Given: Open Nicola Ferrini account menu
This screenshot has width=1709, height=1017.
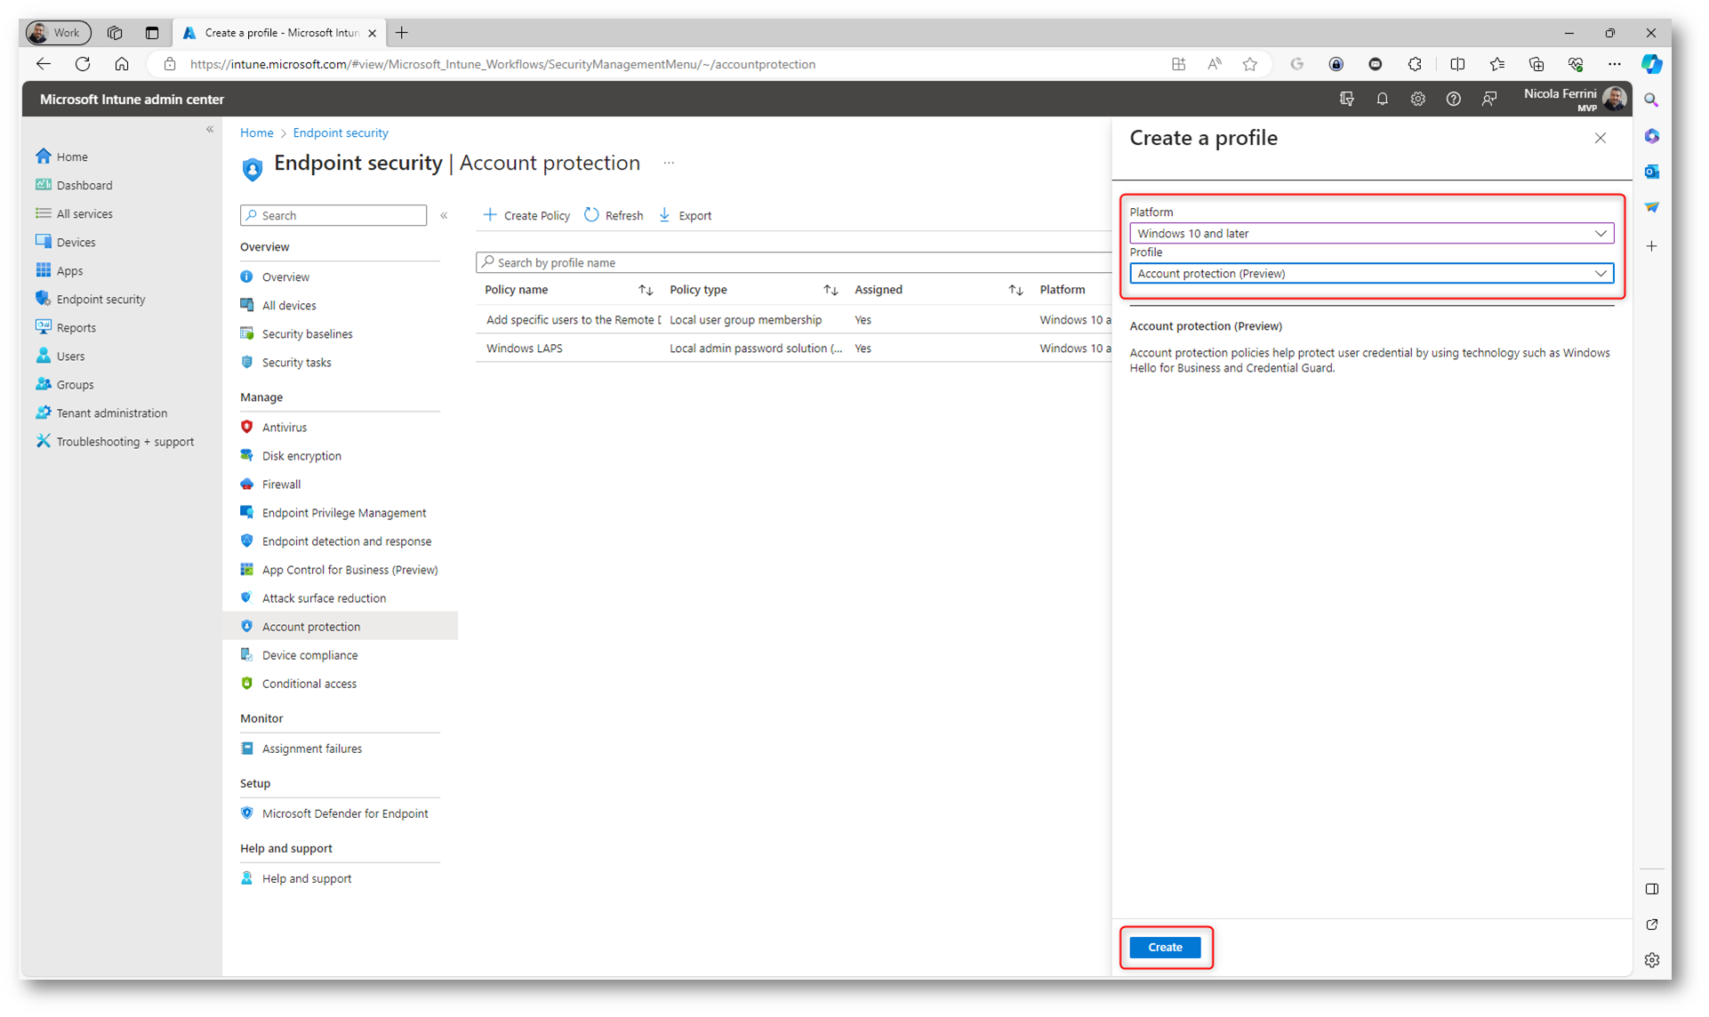Looking at the screenshot, I should click(1576, 99).
